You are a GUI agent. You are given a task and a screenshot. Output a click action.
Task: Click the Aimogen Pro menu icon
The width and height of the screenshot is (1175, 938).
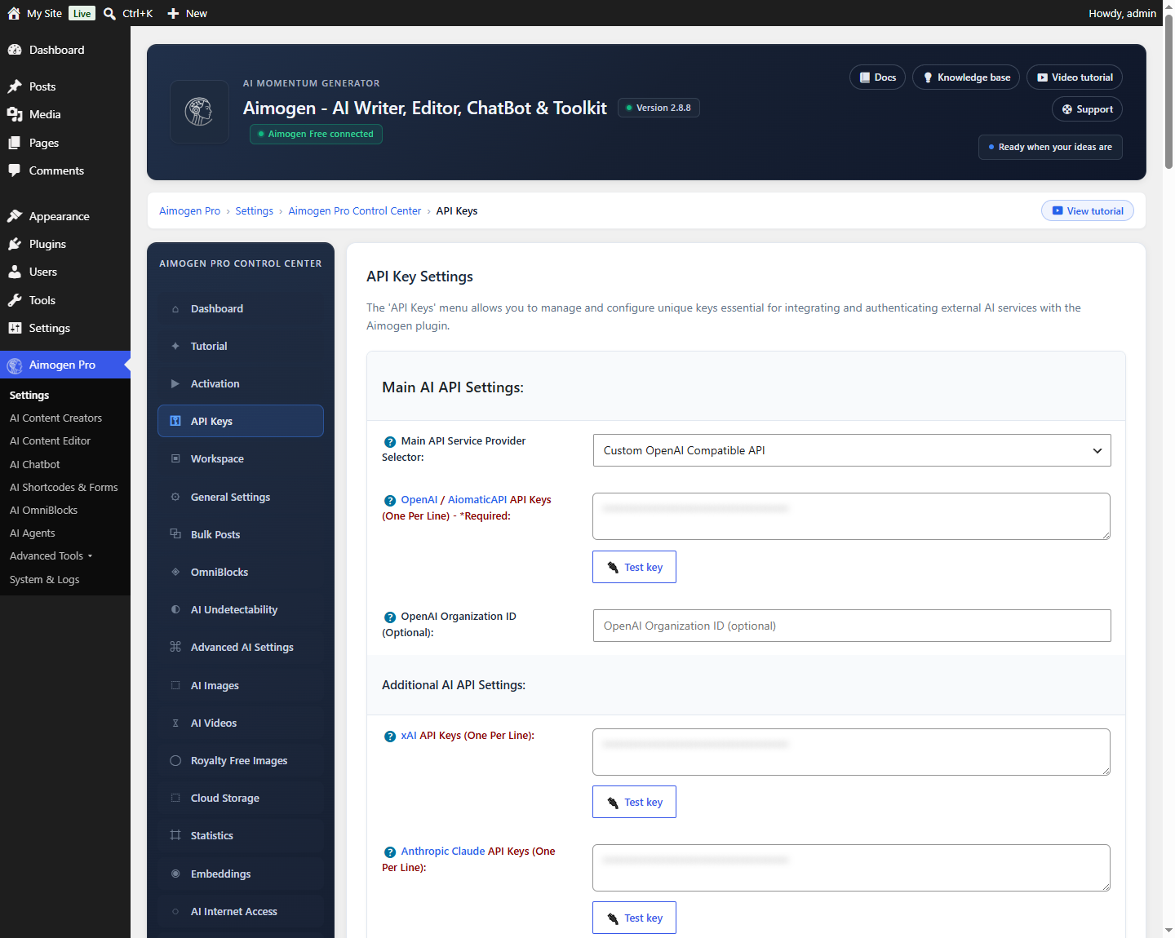pos(15,365)
